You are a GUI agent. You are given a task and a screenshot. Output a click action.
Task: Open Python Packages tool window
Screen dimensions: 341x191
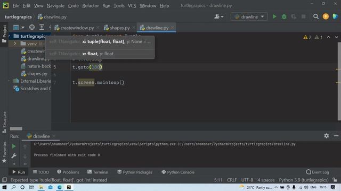point(135,172)
